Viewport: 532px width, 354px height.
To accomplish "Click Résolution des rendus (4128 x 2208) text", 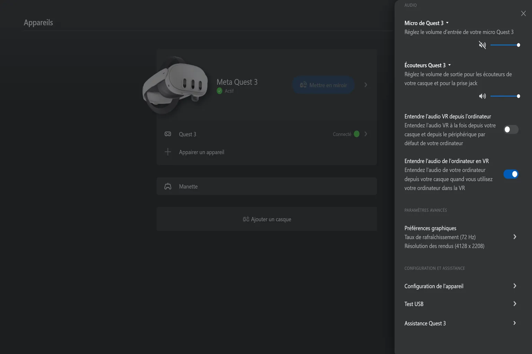I will [x=444, y=246].
